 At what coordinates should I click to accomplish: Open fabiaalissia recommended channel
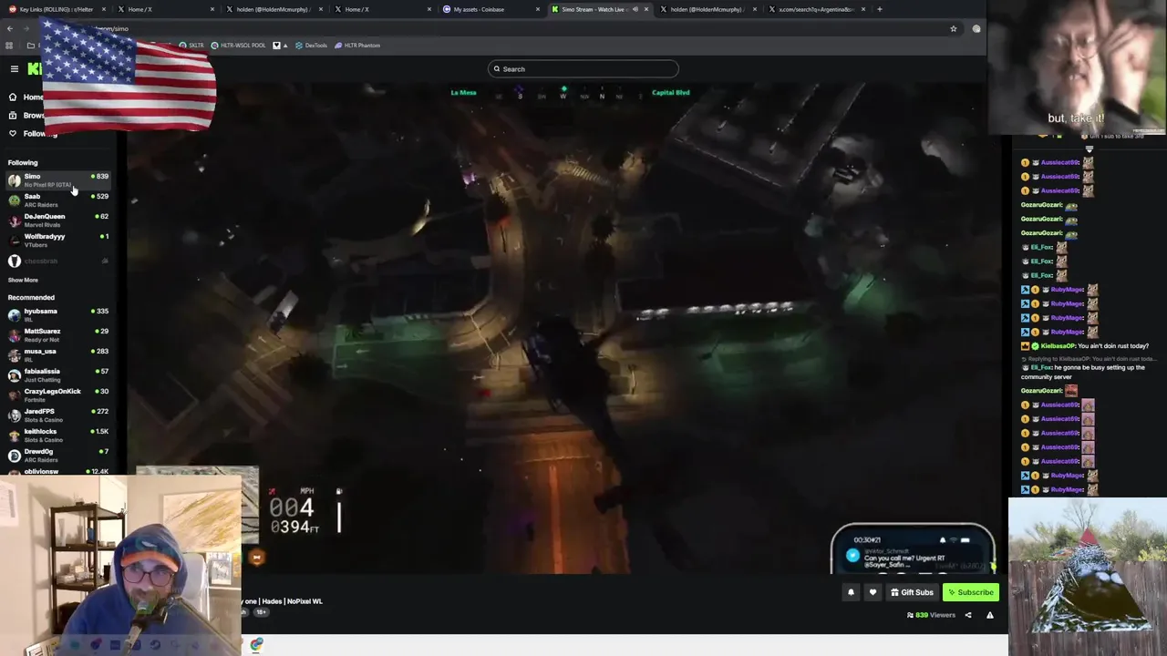[57, 375]
